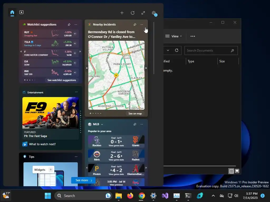Screen dimensions: 270x202
Task: Open the notification center badge
Action: click(x=263, y=196)
